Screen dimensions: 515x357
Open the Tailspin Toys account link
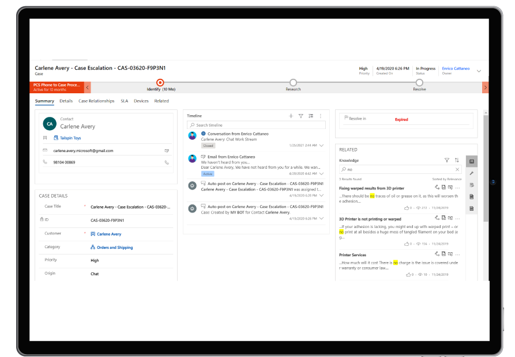pos(70,138)
